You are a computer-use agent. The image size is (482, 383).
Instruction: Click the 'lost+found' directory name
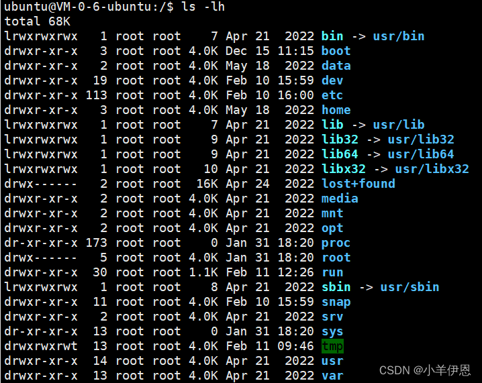coord(358,184)
